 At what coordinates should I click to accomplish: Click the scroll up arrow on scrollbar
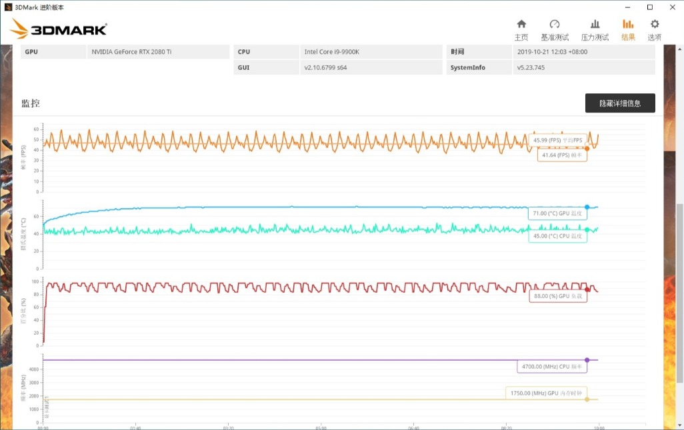(679, 49)
